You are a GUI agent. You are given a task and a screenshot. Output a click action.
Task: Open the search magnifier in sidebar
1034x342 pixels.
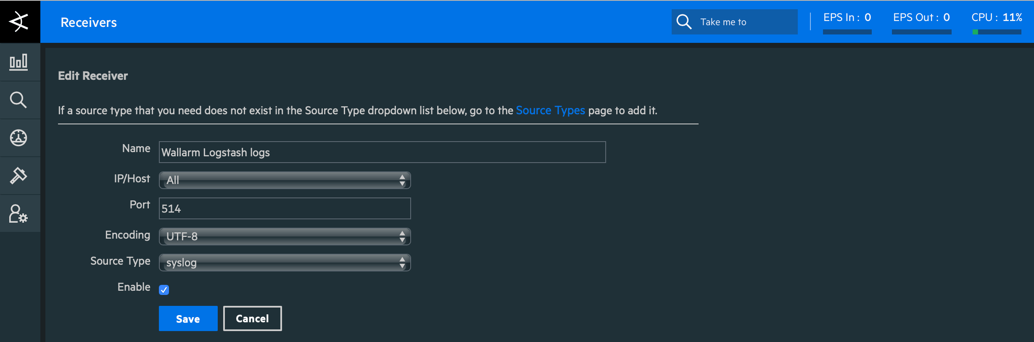[x=19, y=100]
